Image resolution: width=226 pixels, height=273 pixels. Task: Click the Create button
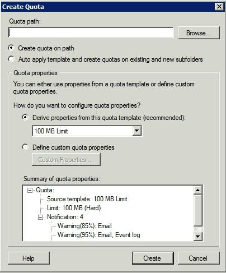[x=153, y=258]
